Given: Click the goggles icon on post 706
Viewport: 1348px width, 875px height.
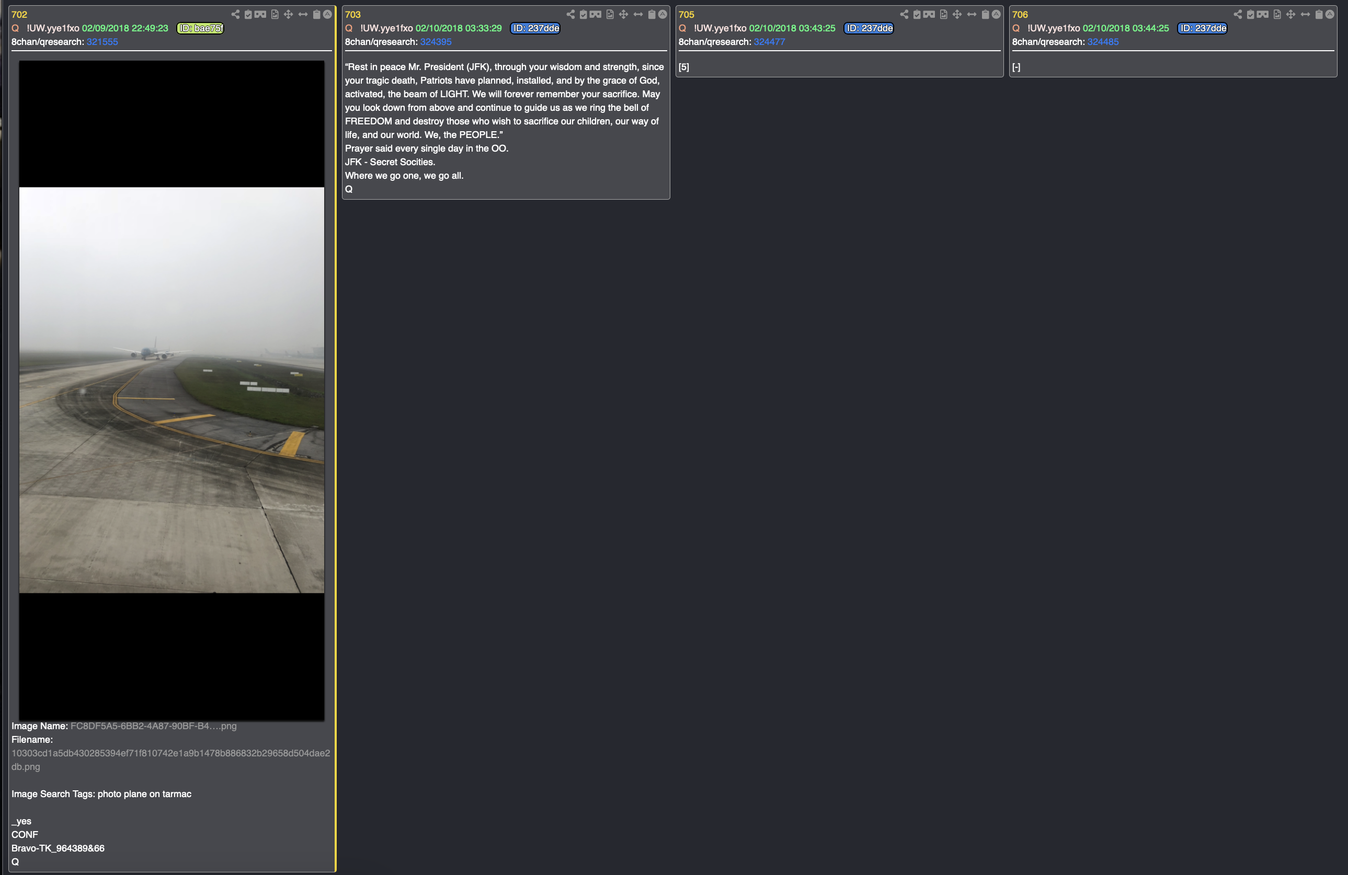Looking at the screenshot, I should 1263,14.
